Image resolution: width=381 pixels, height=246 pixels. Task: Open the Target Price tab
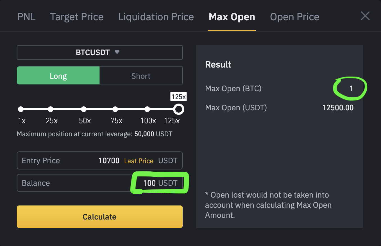(77, 17)
